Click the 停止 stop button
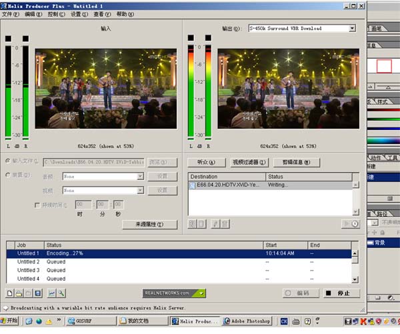This screenshot has height=334, width=400. pyautogui.click(x=341, y=293)
